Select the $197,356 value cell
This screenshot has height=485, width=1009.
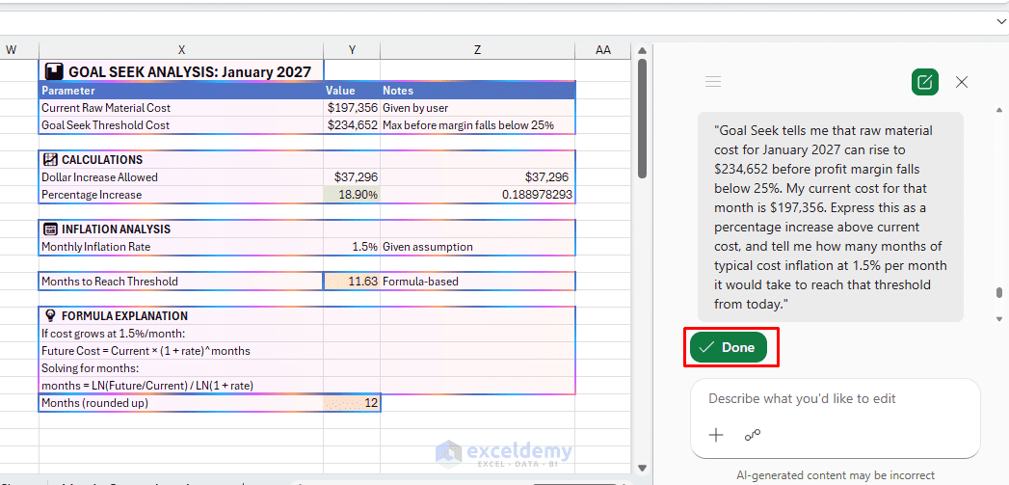[352, 108]
